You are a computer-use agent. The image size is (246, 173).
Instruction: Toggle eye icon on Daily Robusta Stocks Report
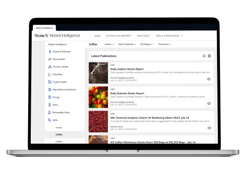(209, 103)
